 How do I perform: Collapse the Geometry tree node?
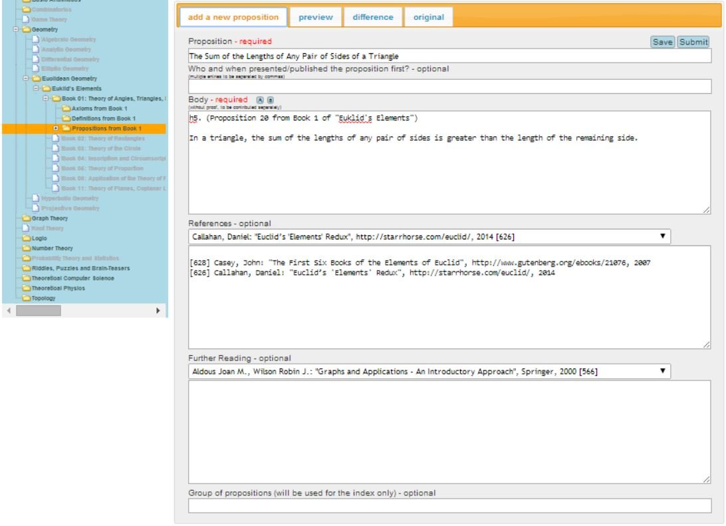point(15,30)
